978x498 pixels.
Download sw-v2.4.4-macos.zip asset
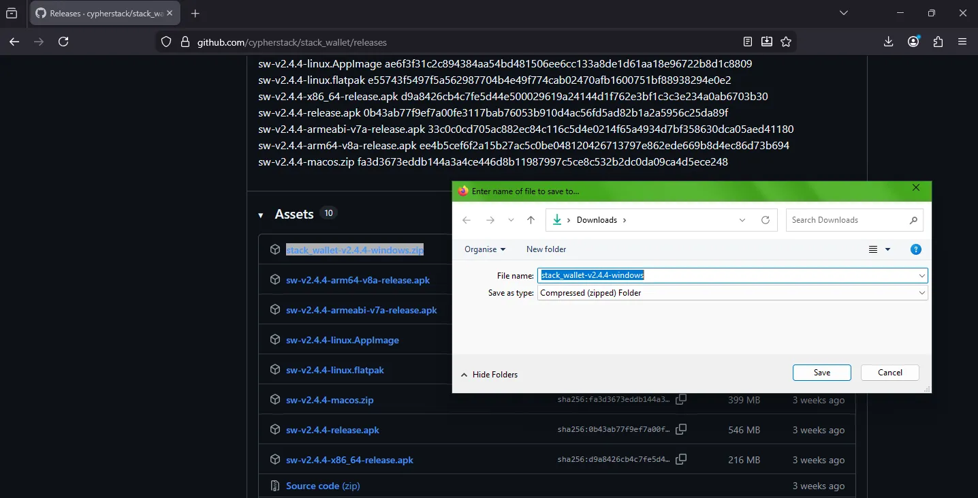pos(330,400)
